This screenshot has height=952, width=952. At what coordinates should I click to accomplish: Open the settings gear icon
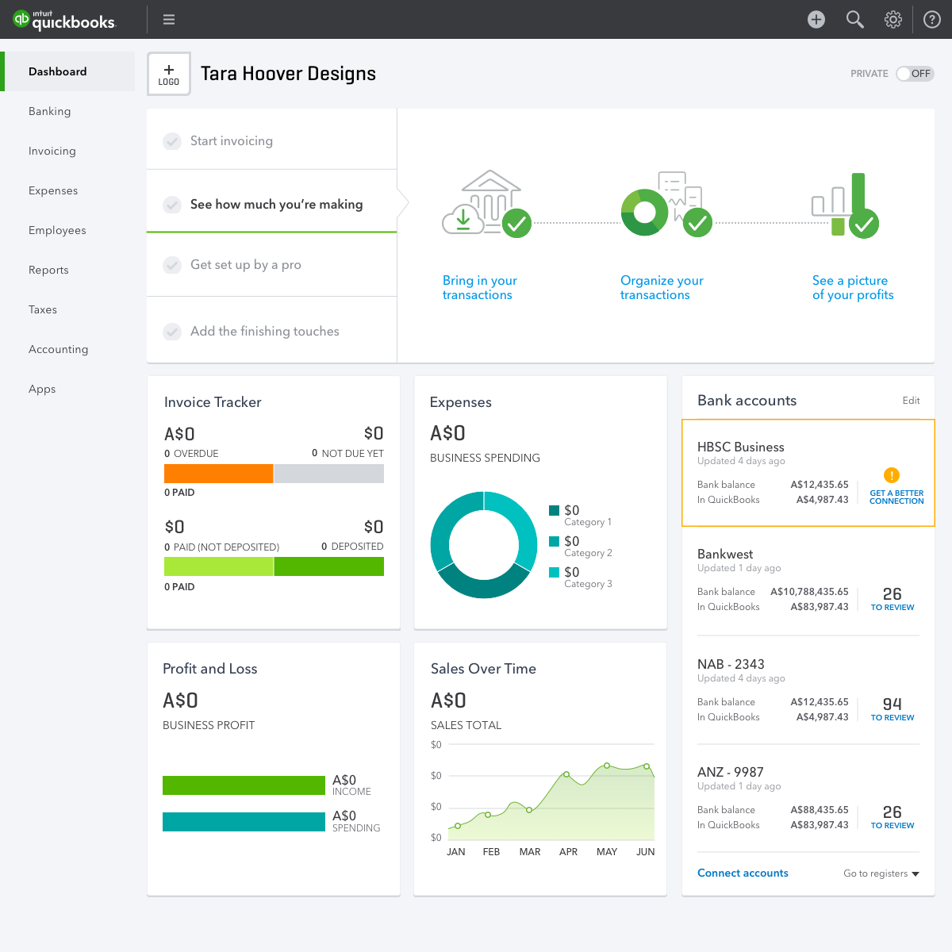(x=893, y=20)
